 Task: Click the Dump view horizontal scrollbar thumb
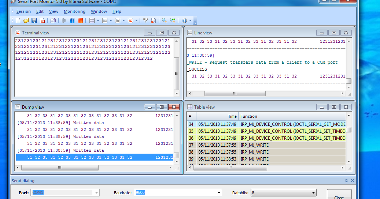click(x=60, y=168)
